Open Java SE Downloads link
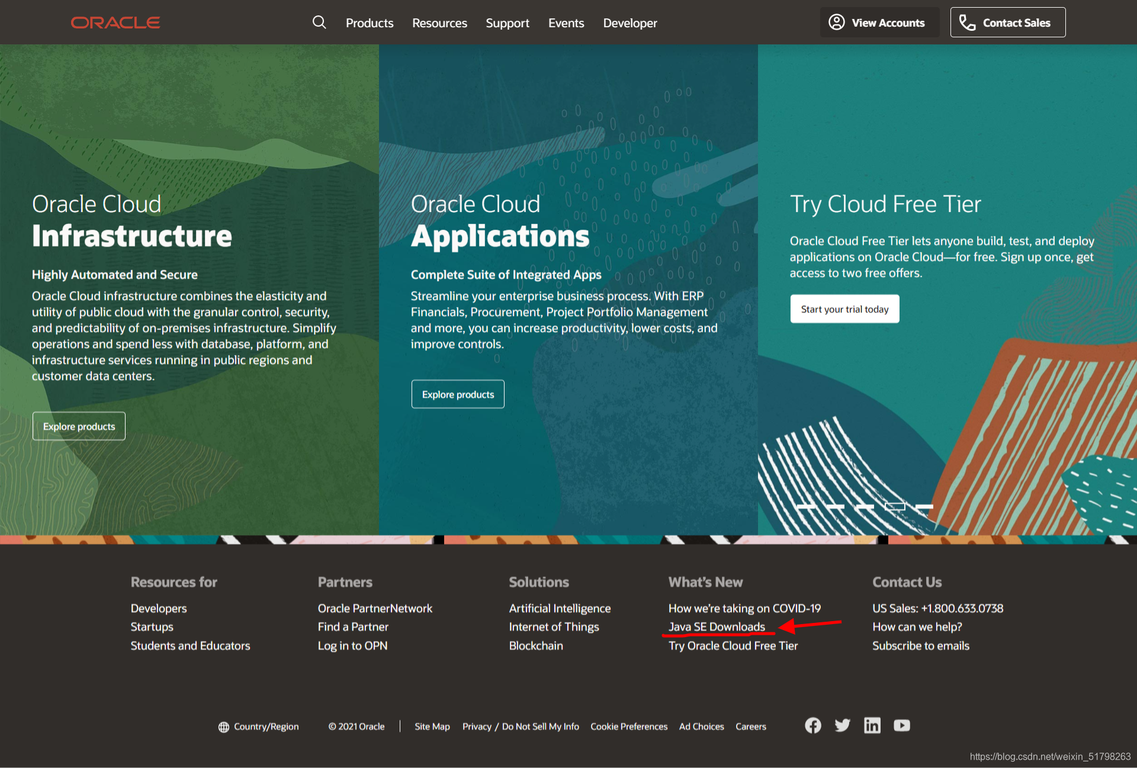 tap(717, 626)
